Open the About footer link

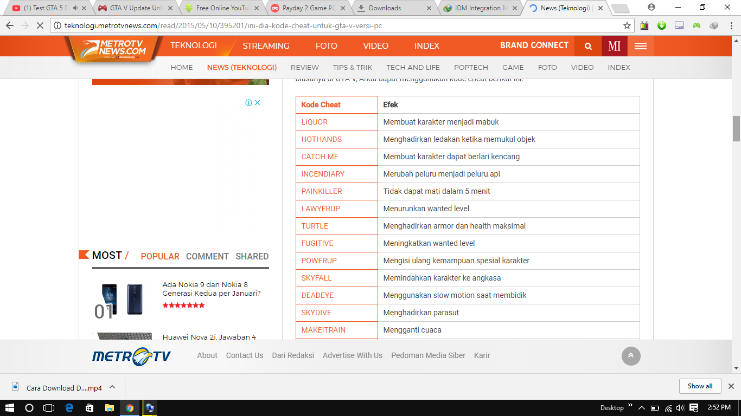click(x=207, y=355)
